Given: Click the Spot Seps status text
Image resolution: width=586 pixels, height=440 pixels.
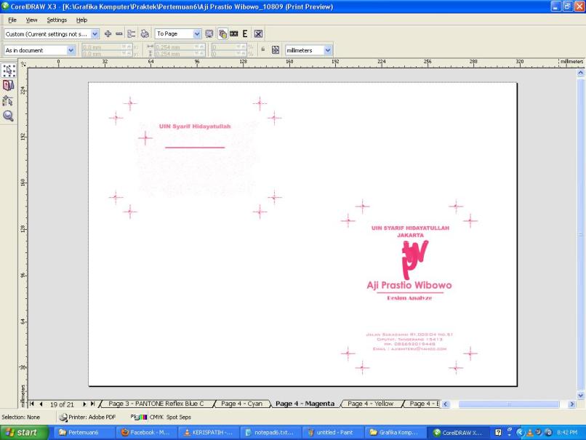Looking at the screenshot, I should [x=179, y=417].
